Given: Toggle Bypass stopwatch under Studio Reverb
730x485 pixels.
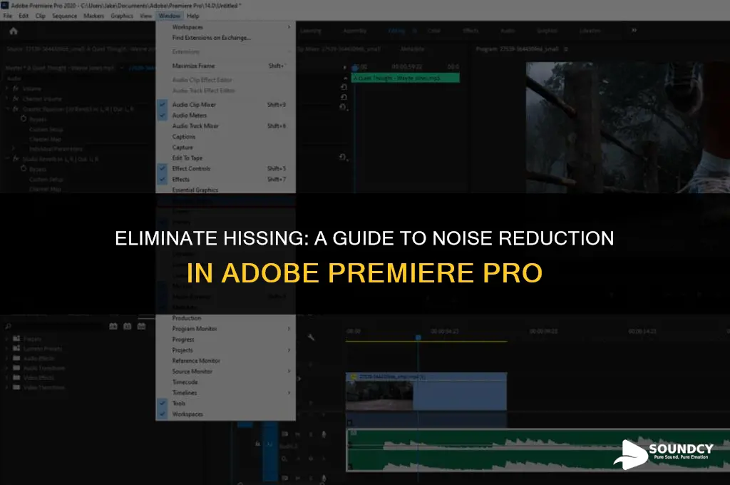Looking at the screenshot, I should tap(24, 168).
